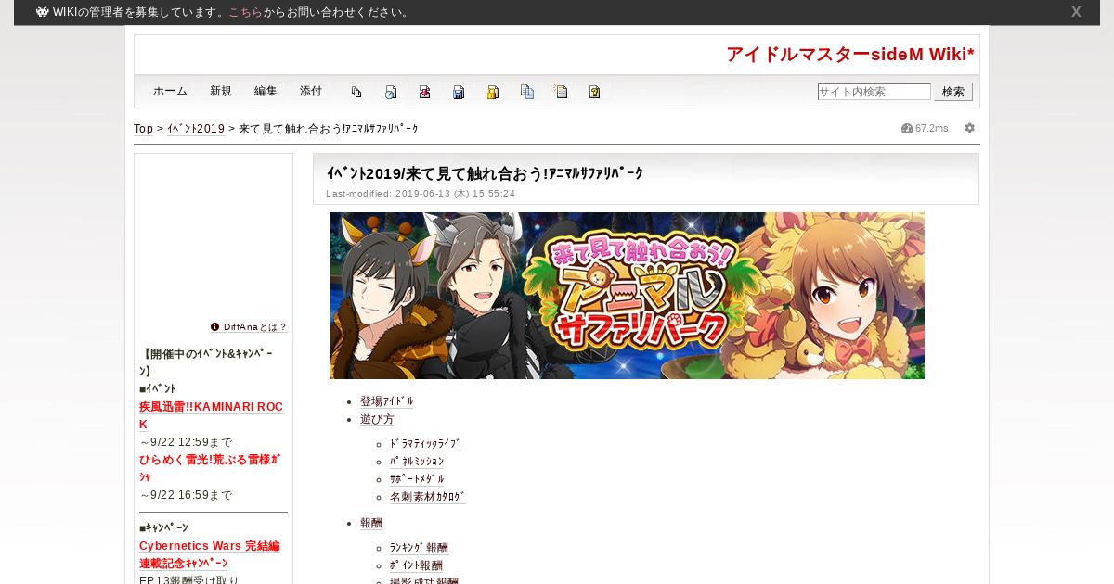Open the ﾗﾝｷﾝｸﾞ報酬 contents link
This screenshot has width=1114, height=584.
click(419, 548)
